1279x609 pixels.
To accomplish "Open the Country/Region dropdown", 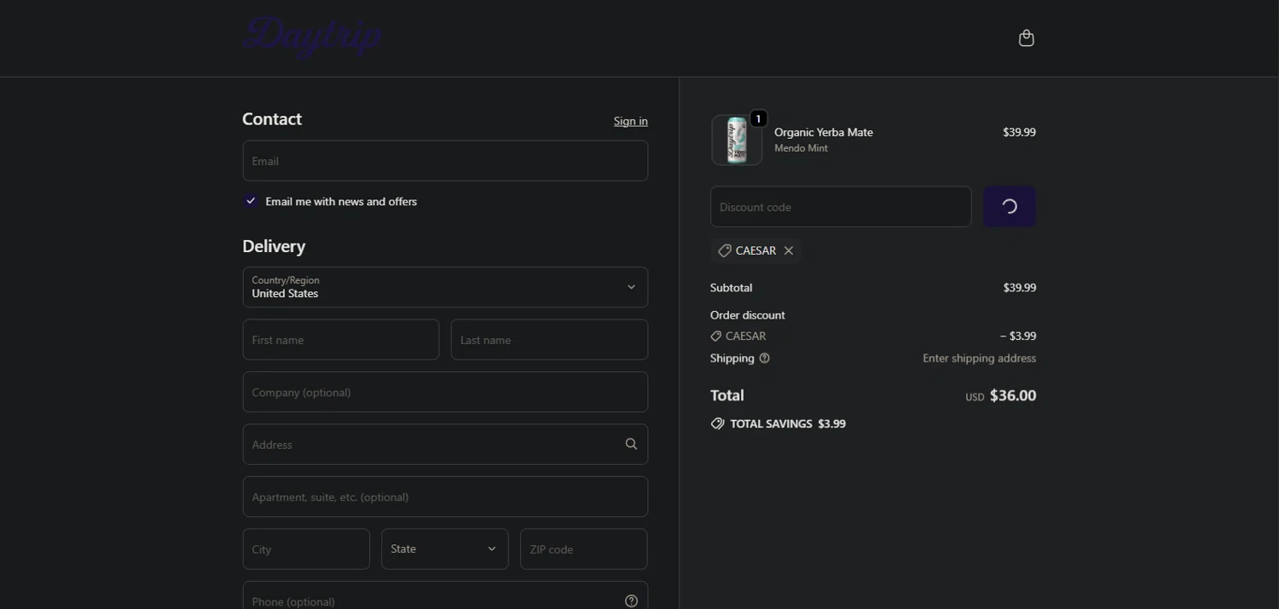I will [445, 287].
